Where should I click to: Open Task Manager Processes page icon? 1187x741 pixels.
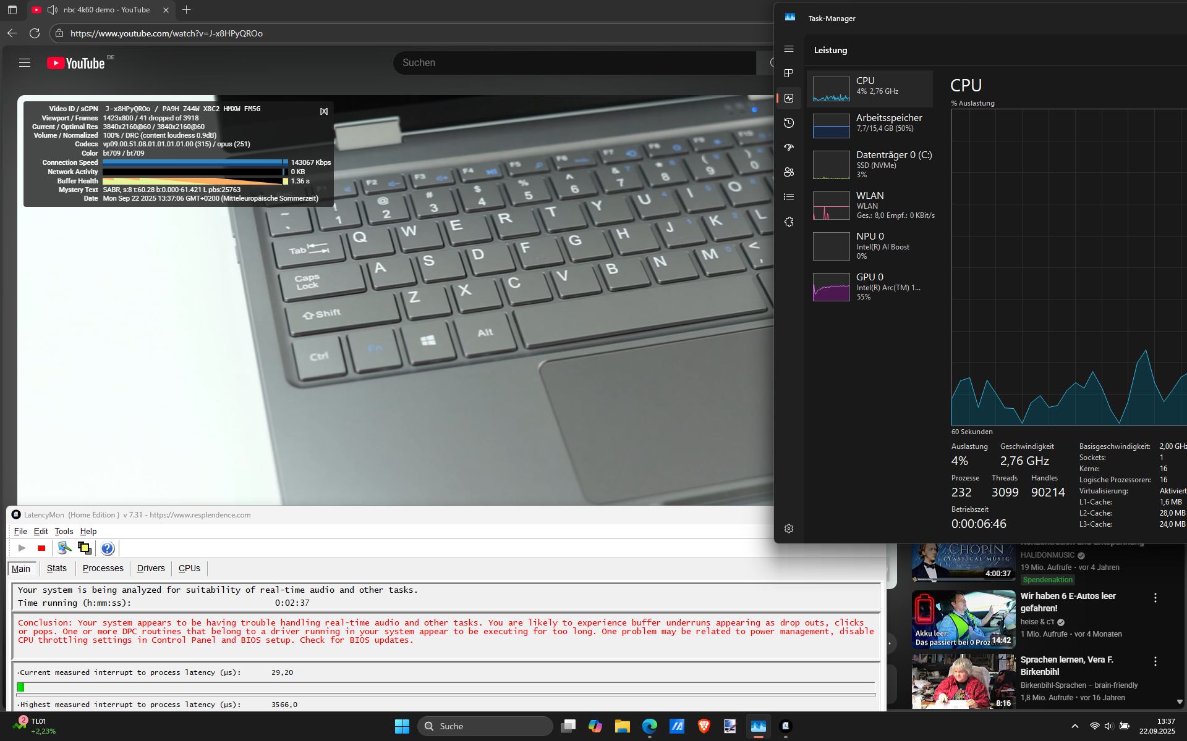click(x=788, y=73)
